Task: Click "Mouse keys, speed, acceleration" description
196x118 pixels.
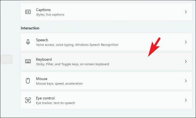Action: click(59, 84)
